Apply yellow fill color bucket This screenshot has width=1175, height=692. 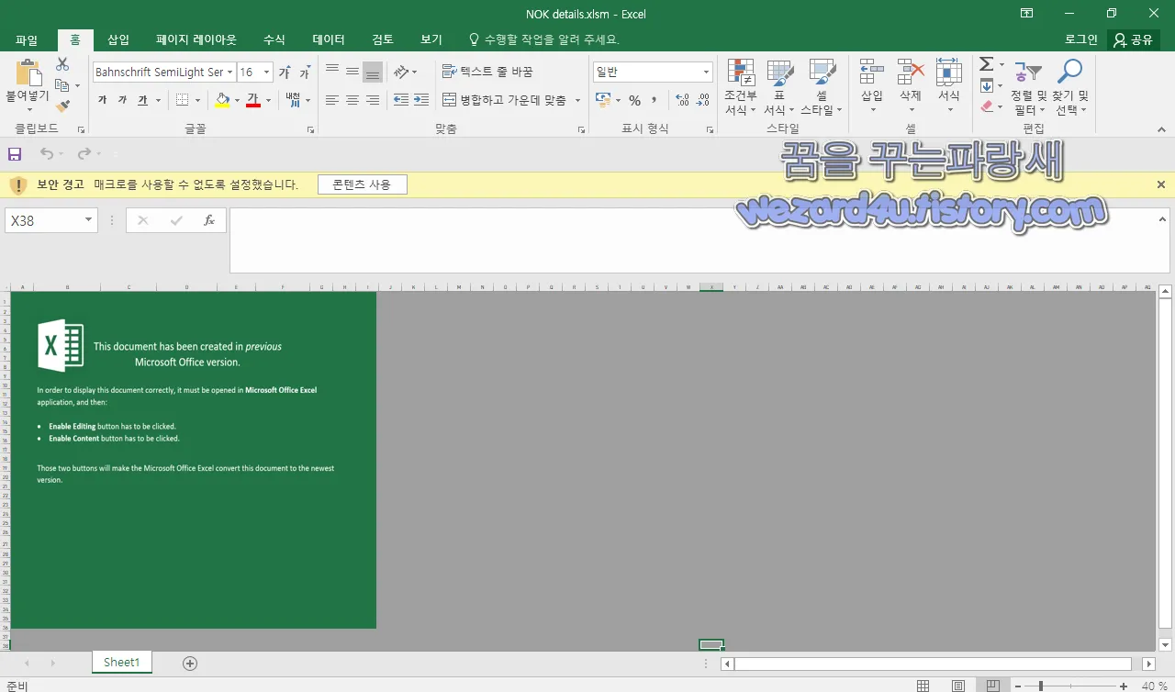pyautogui.click(x=222, y=100)
